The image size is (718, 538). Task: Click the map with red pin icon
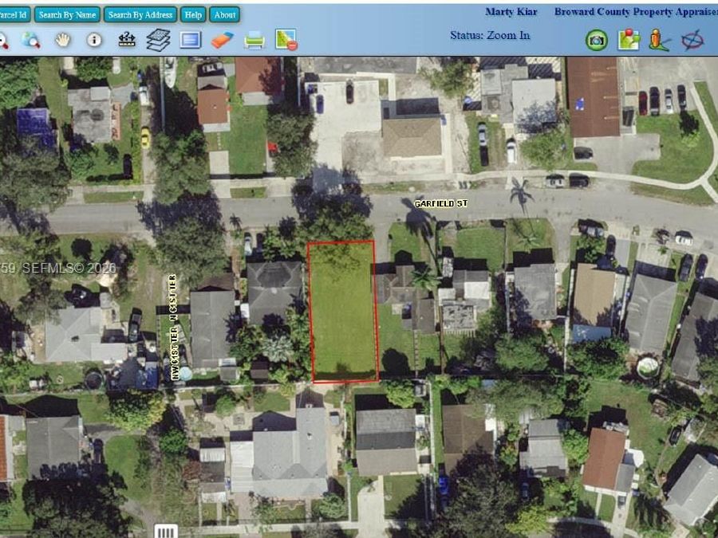point(629,40)
